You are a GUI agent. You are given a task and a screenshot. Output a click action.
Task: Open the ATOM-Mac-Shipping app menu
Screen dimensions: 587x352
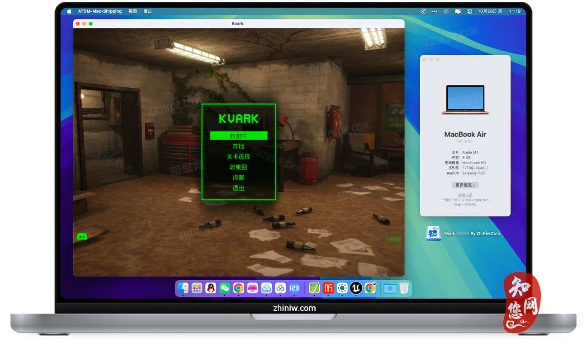click(x=100, y=11)
